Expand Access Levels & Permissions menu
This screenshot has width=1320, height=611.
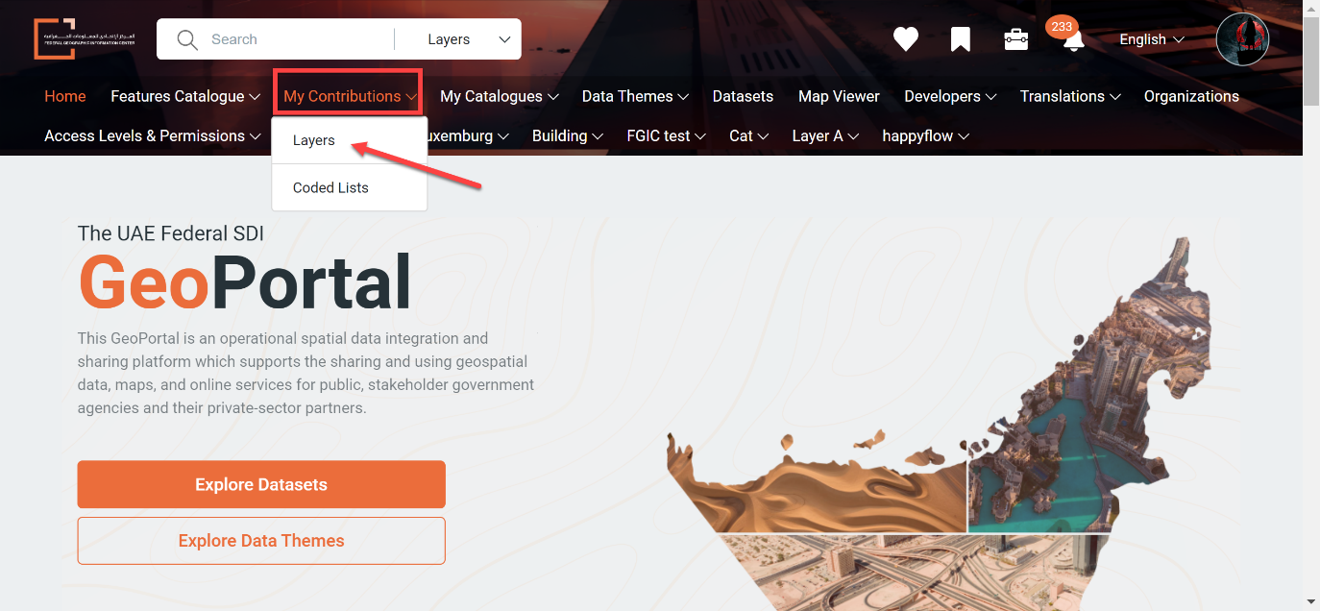153,135
